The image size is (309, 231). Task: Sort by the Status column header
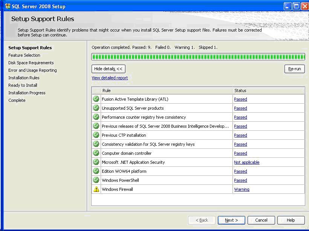pos(268,91)
